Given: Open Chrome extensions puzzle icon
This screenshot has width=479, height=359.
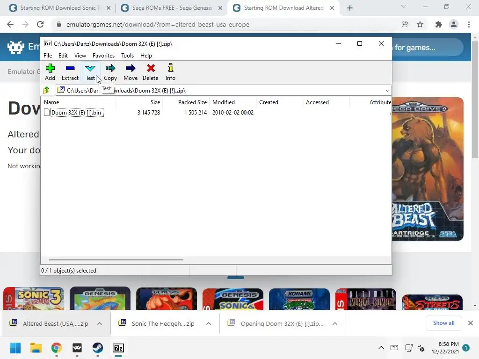Looking at the screenshot, I should 438,24.
